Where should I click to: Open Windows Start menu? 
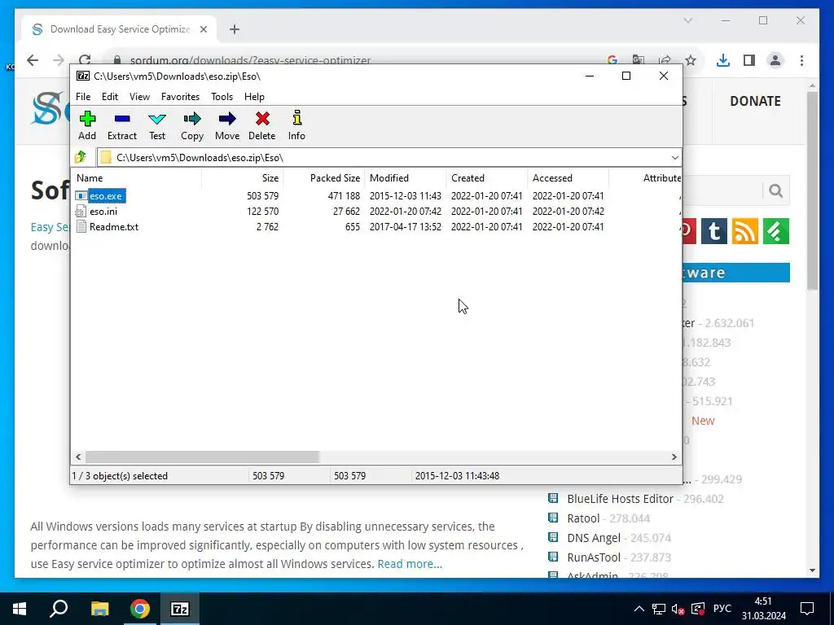[x=20, y=609]
